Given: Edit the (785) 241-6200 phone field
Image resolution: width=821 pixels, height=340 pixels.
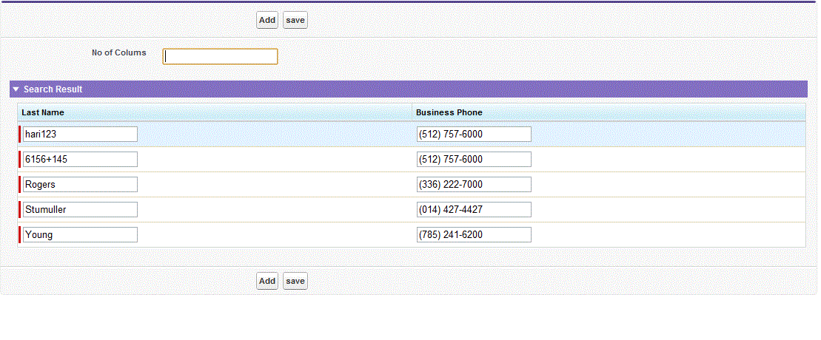Looking at the screenshot, I should pyautogui.click(x=474, y=235).
